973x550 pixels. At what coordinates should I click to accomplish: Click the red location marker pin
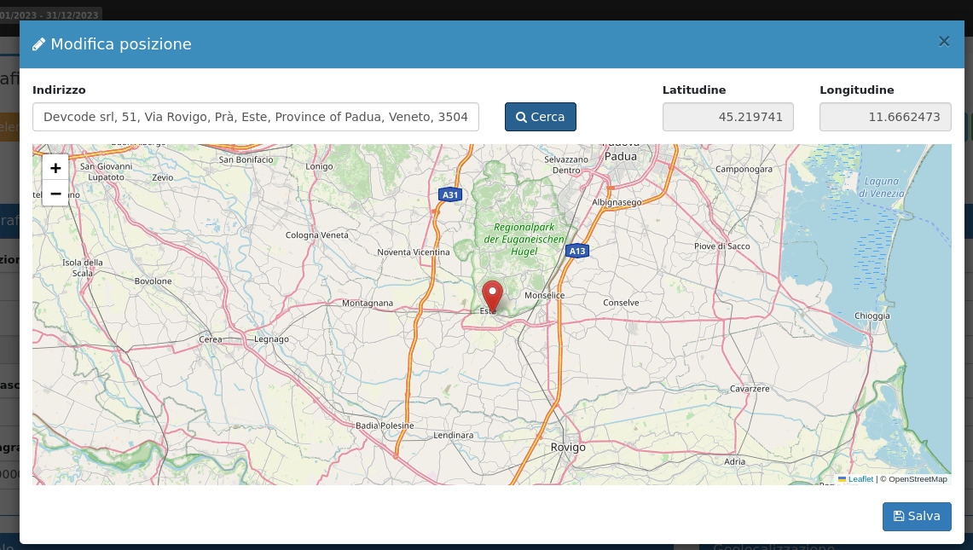point(492,295)
